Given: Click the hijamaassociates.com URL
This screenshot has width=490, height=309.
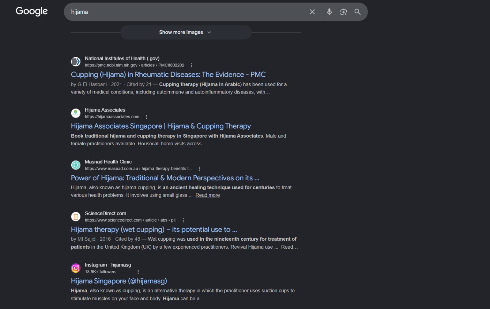Looking at the screenshot, I should click(112, 117).
